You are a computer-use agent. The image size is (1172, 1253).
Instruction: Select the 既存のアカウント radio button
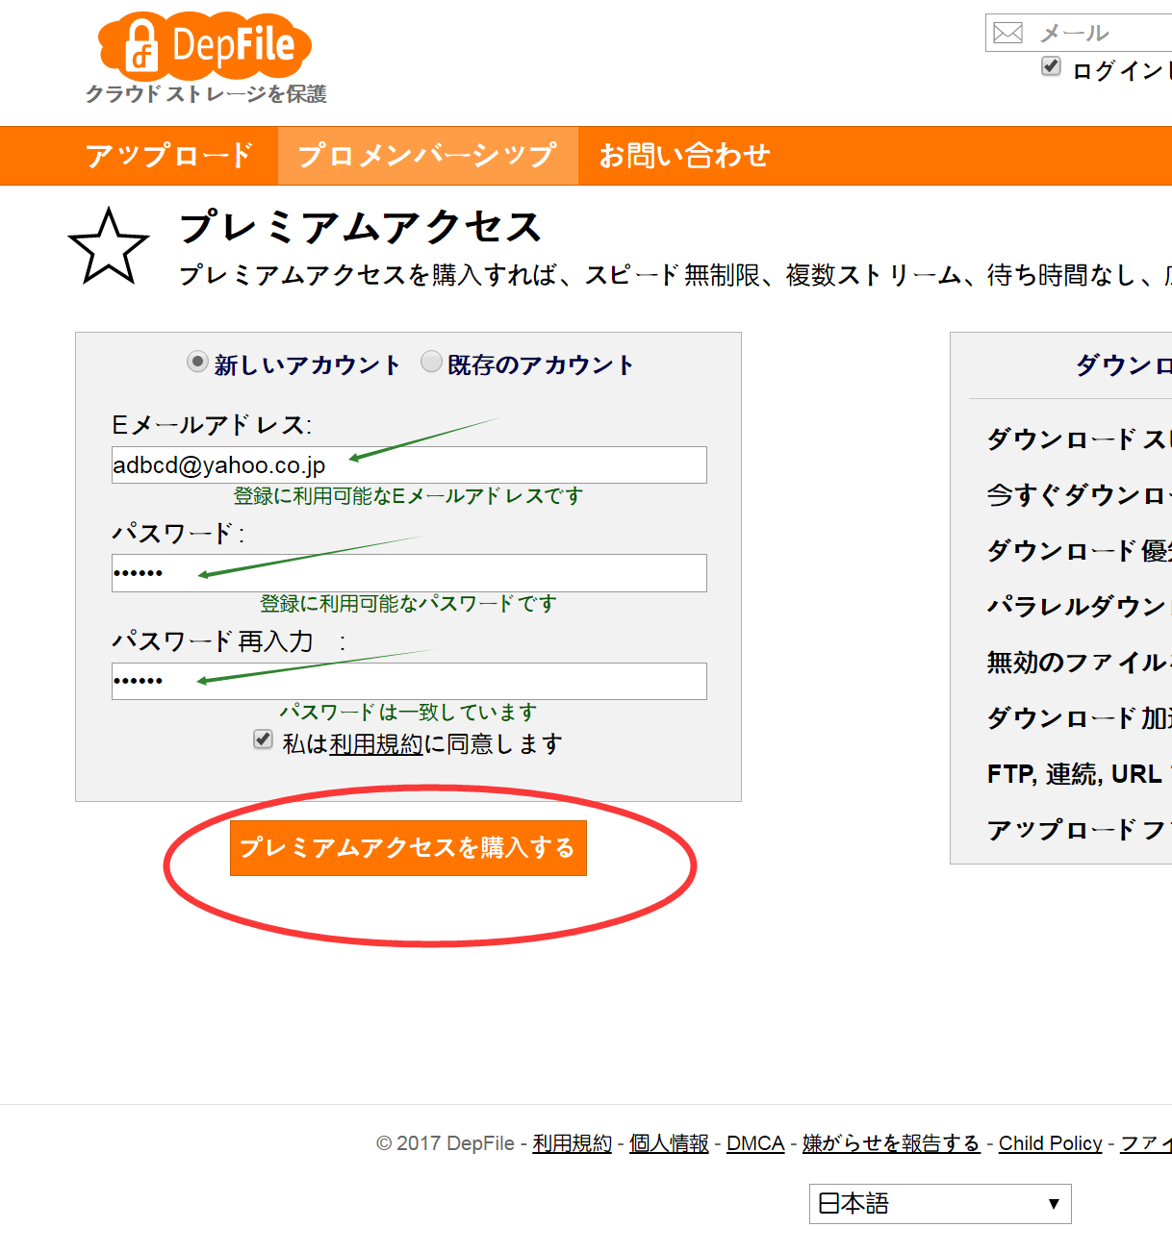pyautogui.click(x=431, y=362)
